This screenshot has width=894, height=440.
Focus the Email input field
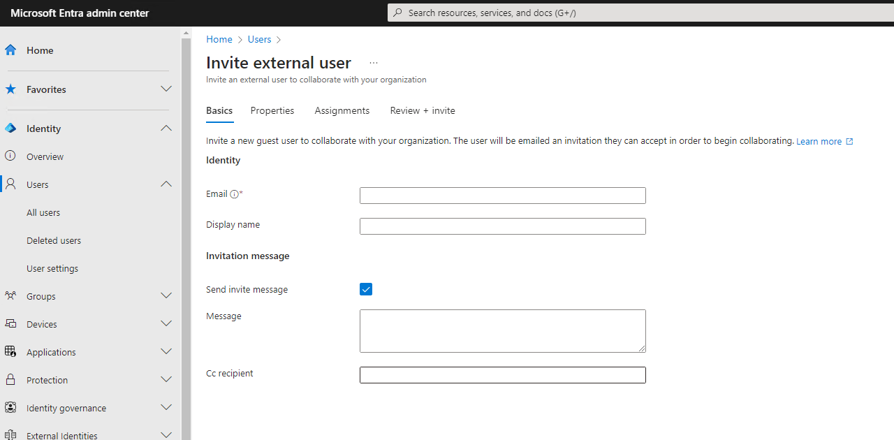tap(503, 196)
